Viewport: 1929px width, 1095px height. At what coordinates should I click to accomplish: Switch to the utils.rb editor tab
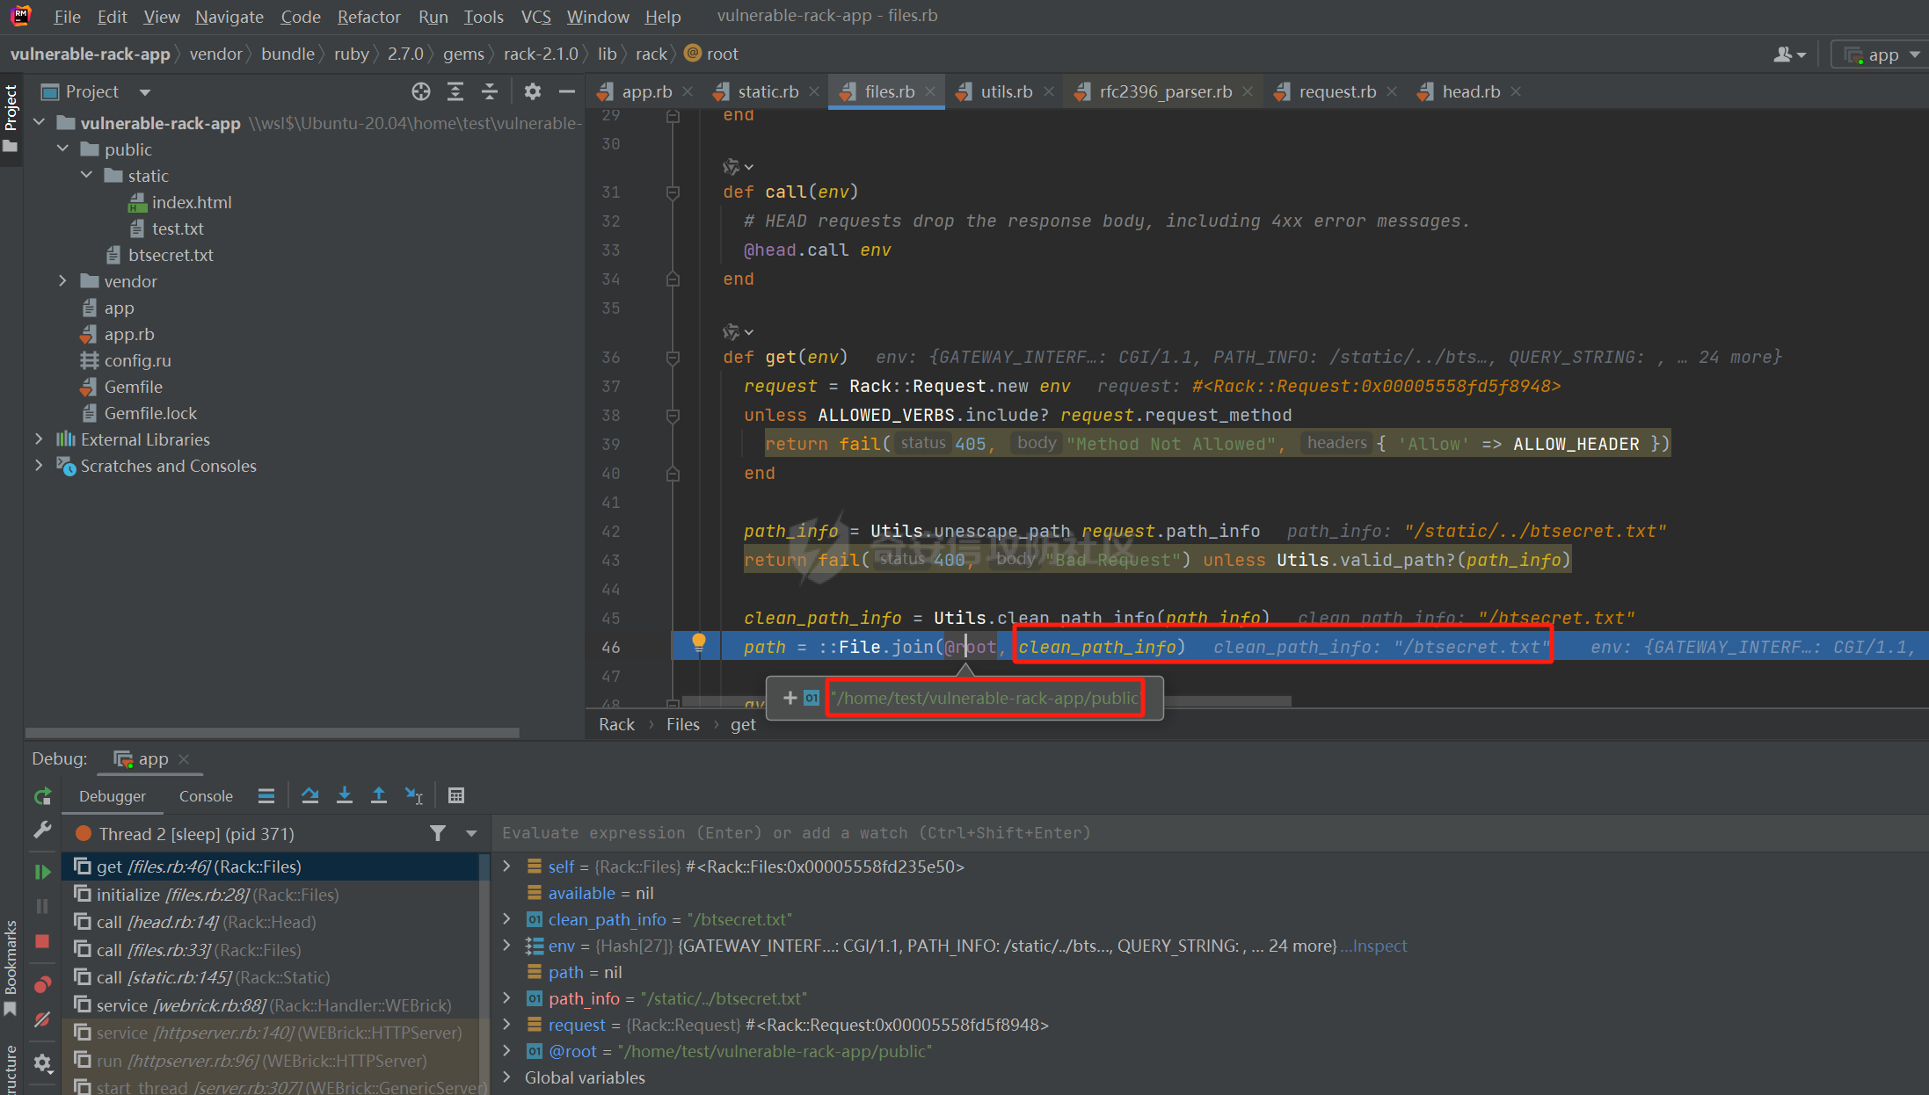(x=1006, y=91)
